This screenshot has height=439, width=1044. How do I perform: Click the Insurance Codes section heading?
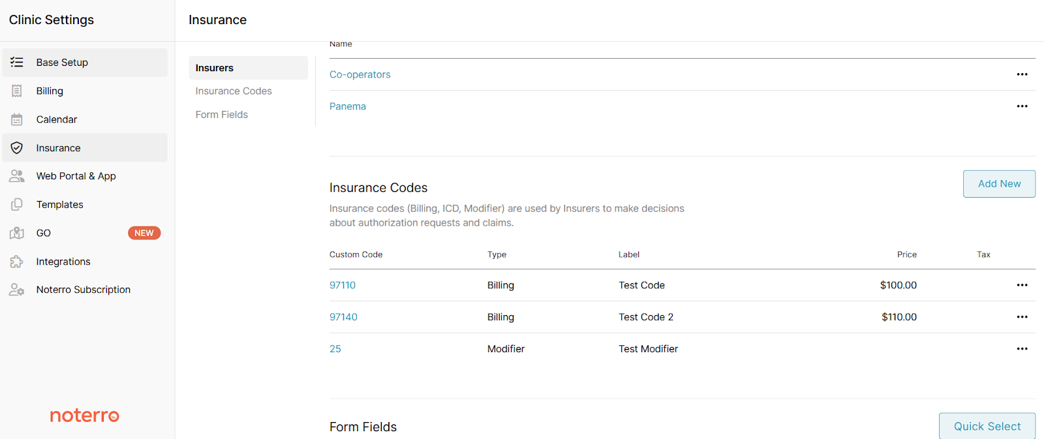point(378,188)
